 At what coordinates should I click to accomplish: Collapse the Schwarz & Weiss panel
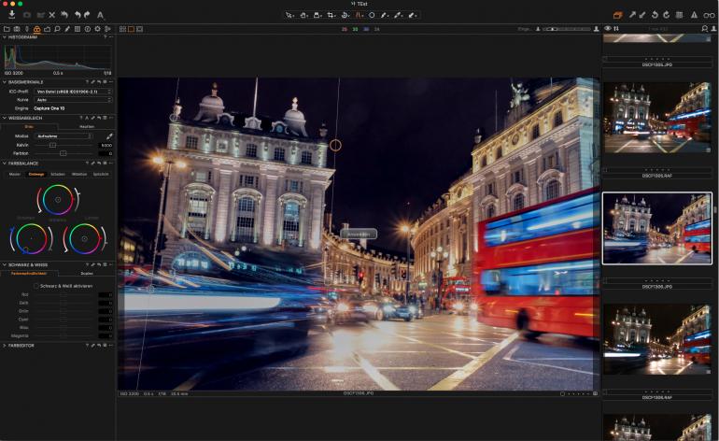point(4,264)
